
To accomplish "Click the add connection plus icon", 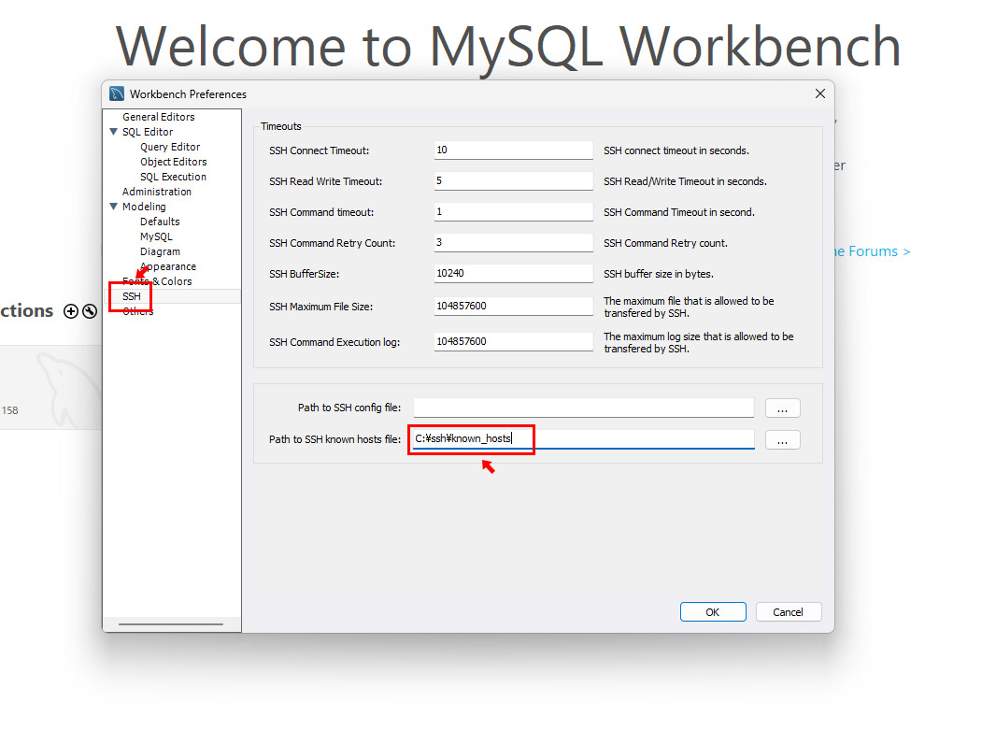I will tap(71, 311).
